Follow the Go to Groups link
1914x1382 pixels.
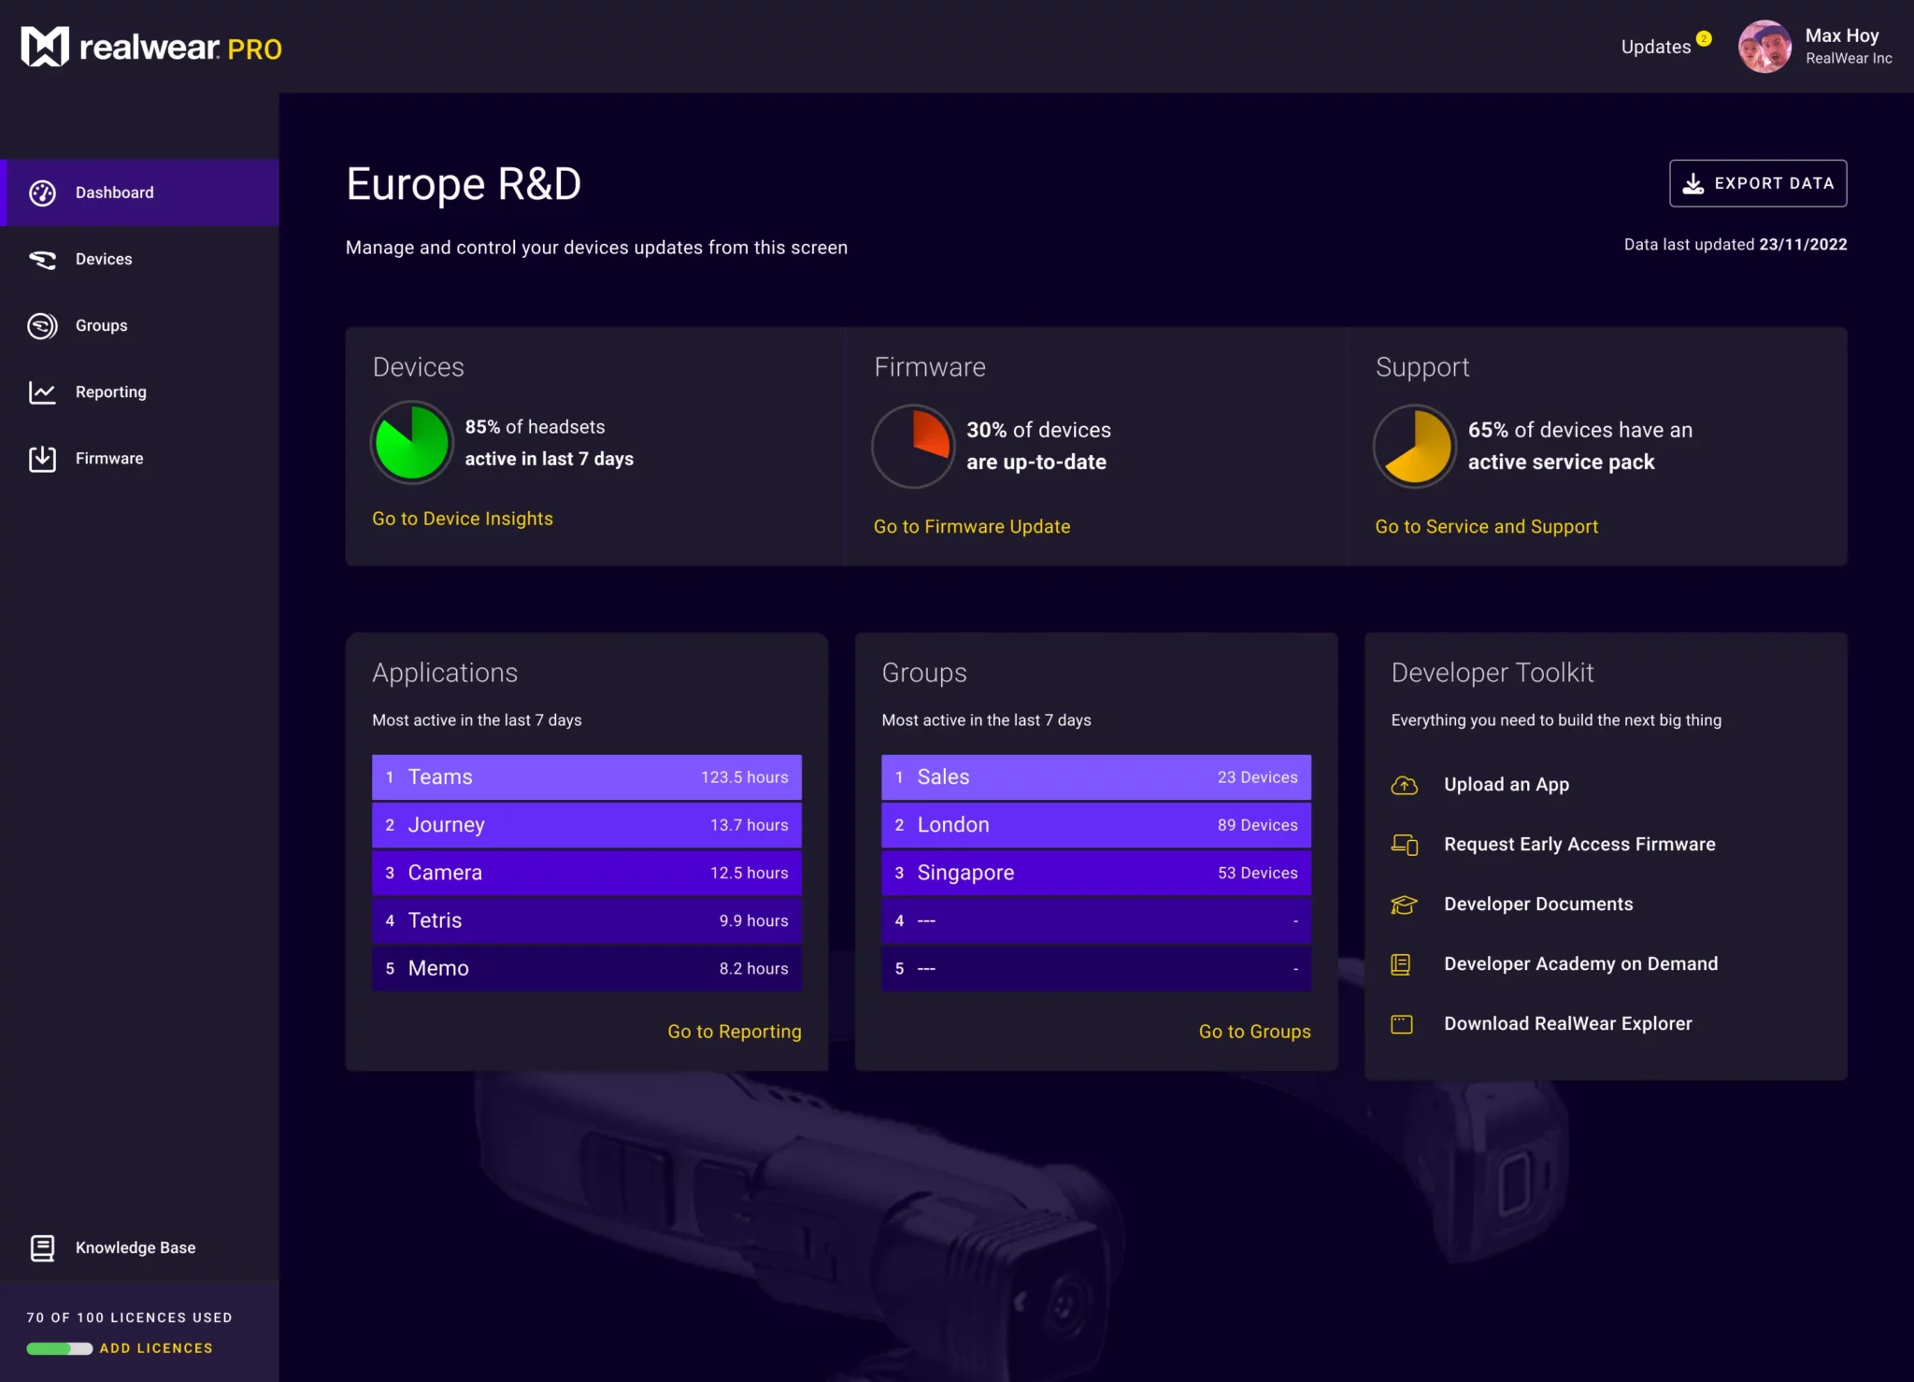1255,1032
